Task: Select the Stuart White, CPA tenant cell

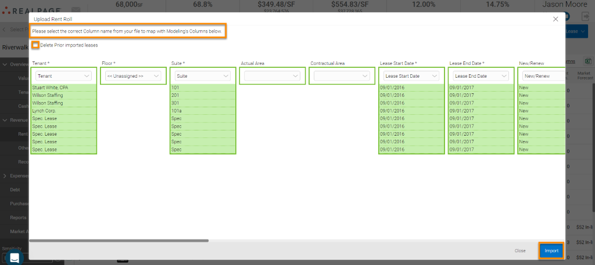Action: click(64, 88)
